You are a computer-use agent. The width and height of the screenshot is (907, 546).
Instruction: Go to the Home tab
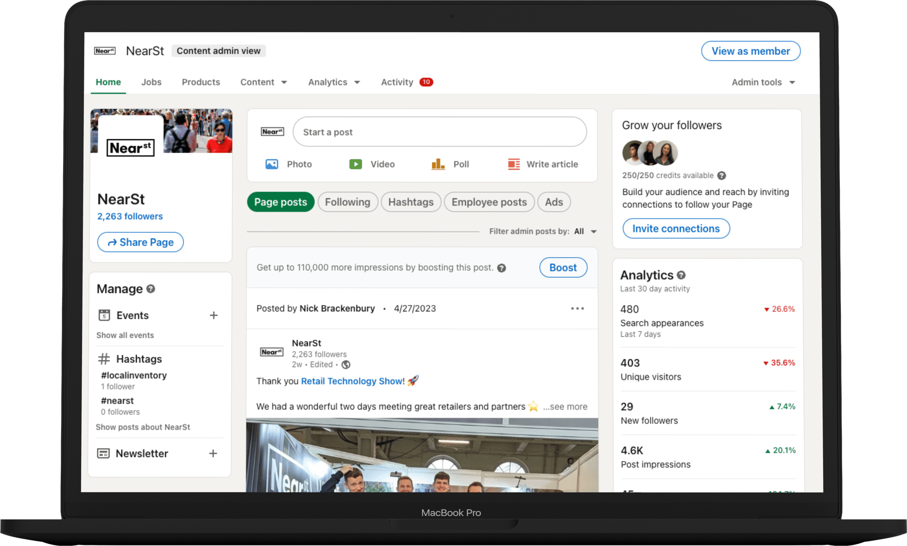(108, 82)
